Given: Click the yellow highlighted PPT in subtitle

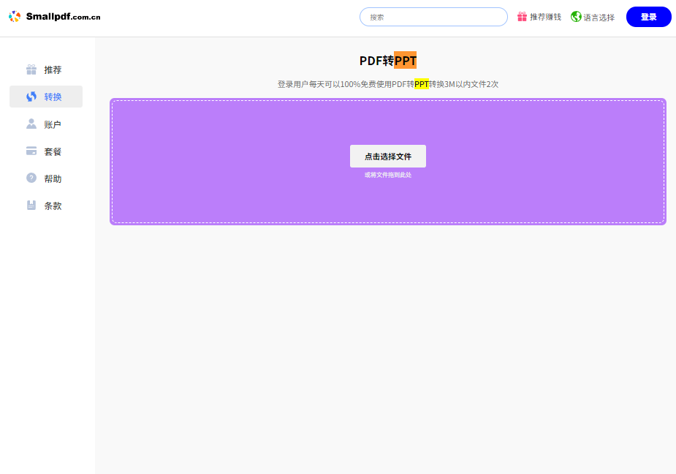Looking at the screenshot, I should pos(422,84).
